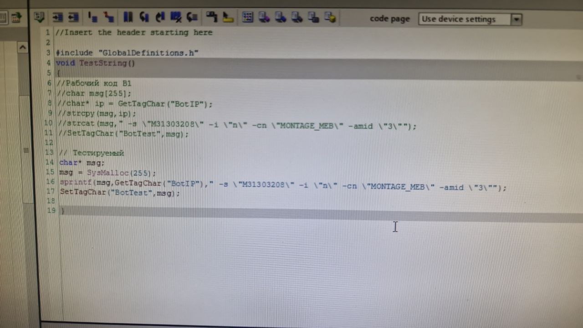Go to the next bookmark icon
583x328 pixels.
point(160,17)
